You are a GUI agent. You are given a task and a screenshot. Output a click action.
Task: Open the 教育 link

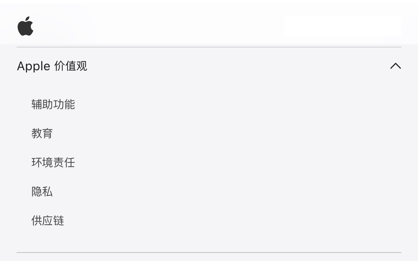point(42,133)
